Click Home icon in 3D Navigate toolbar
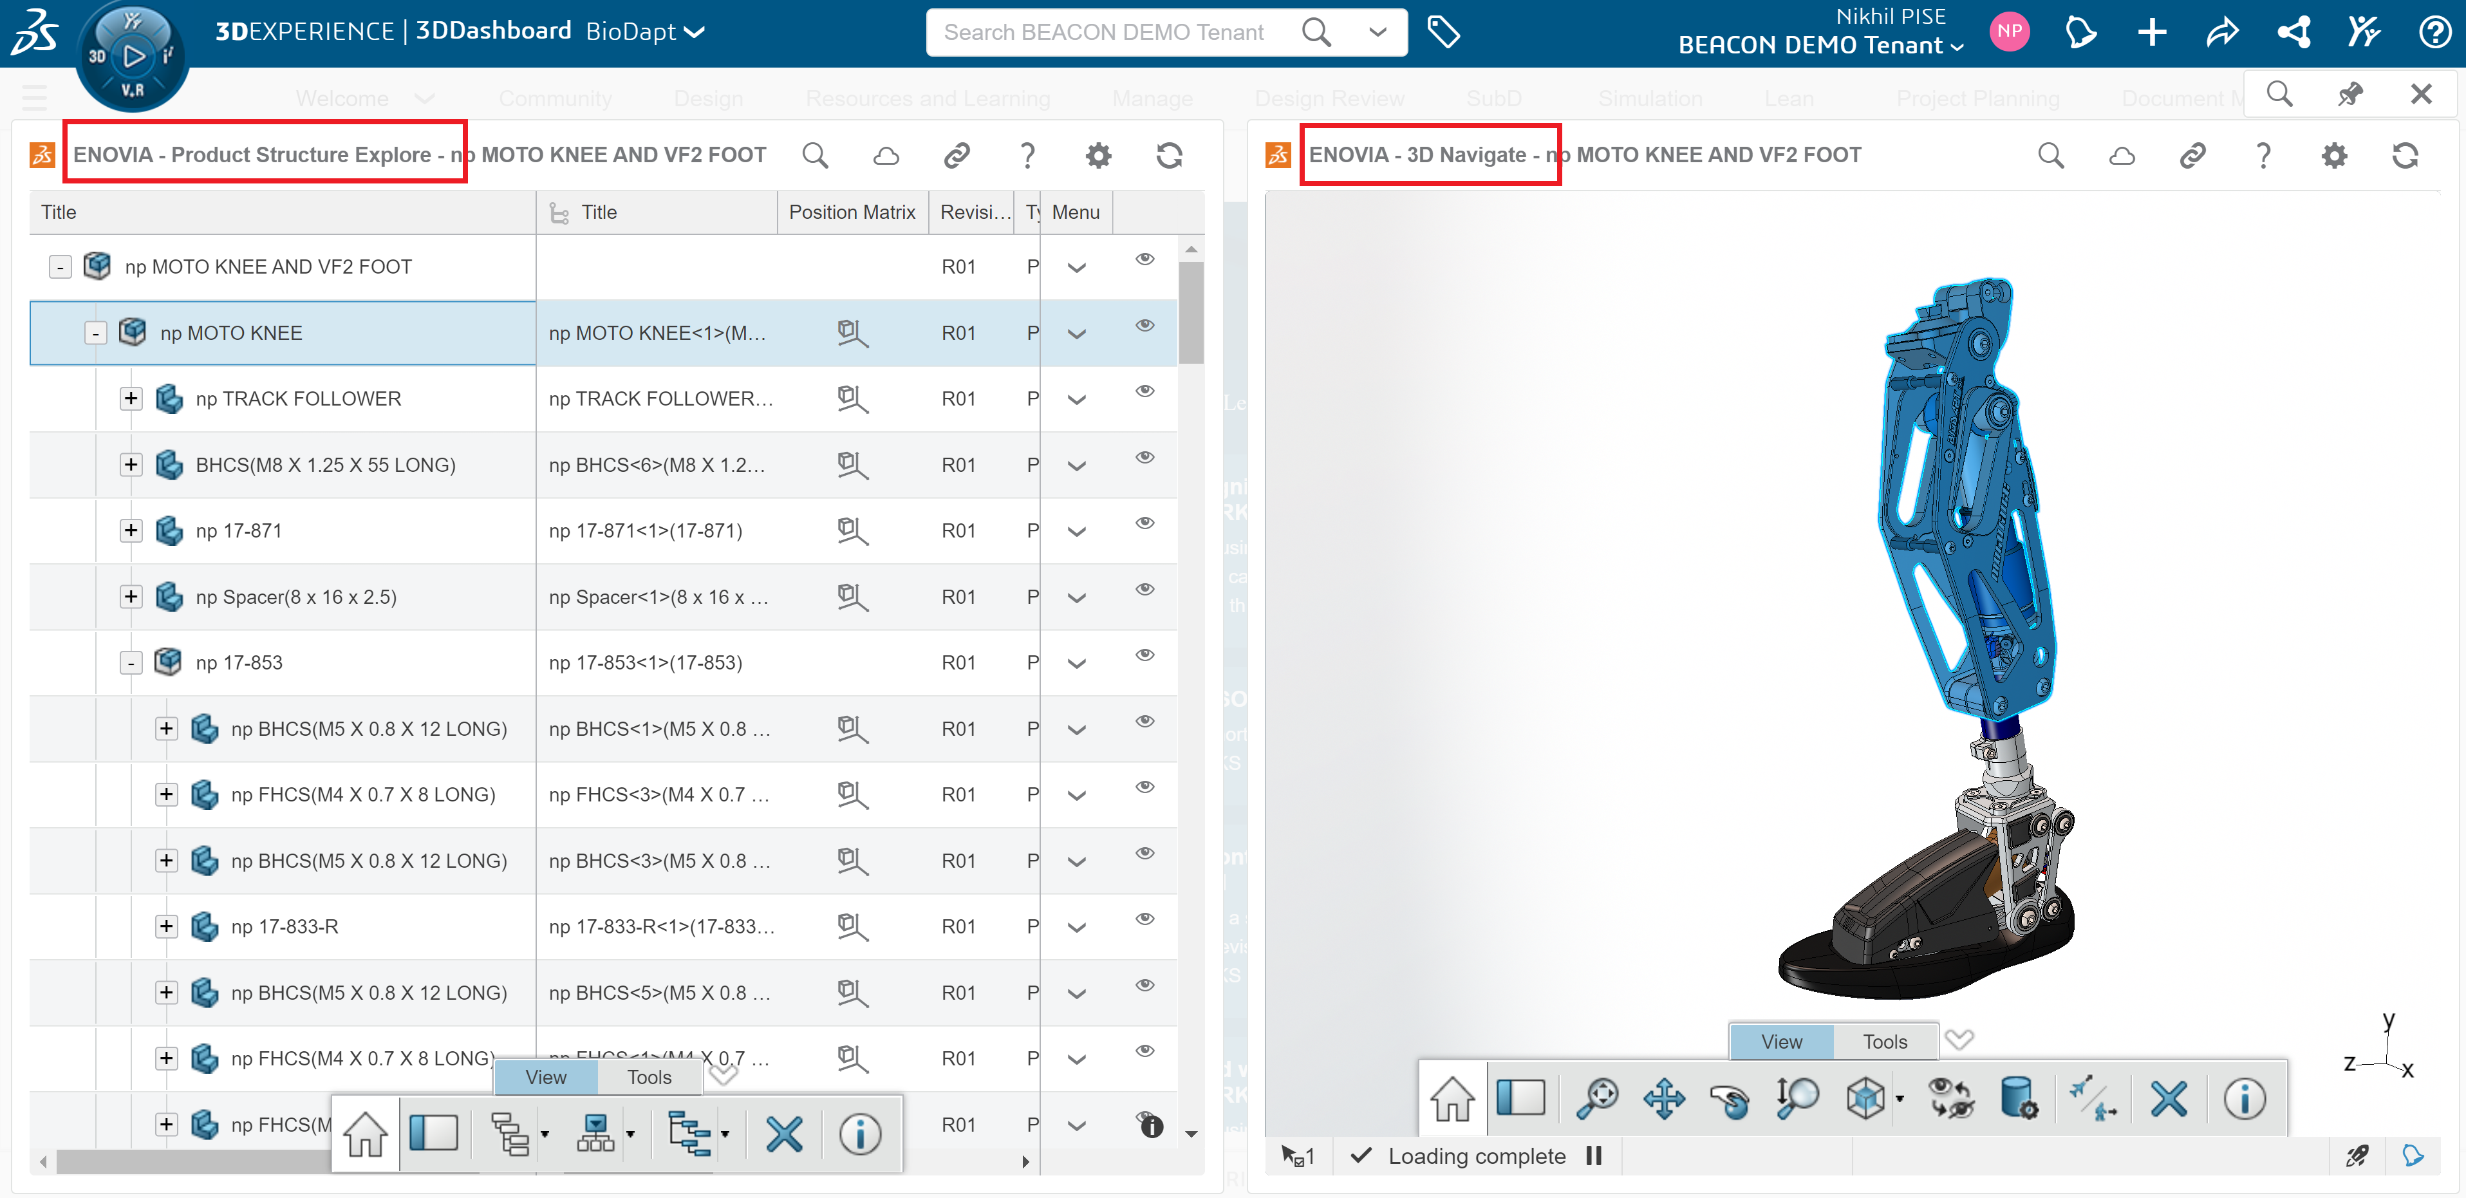This screenshot has width=2466, height=1198. coord(1452,1098)
